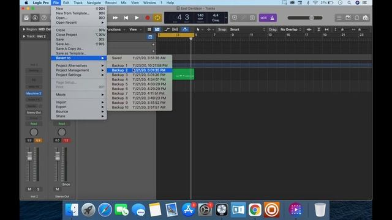Adjust the Inst 2 channel volume fader
Image resolution: width=392 pixels, height=220 pixels.
pyautogui.click(x=29, y=156)
